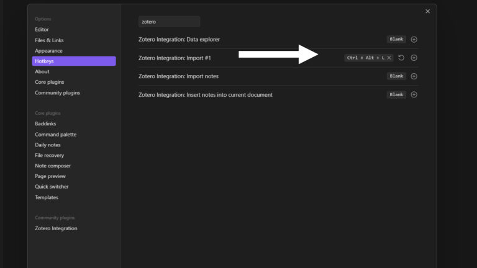Open Zotero Integration plugin settings

[56, 228]
